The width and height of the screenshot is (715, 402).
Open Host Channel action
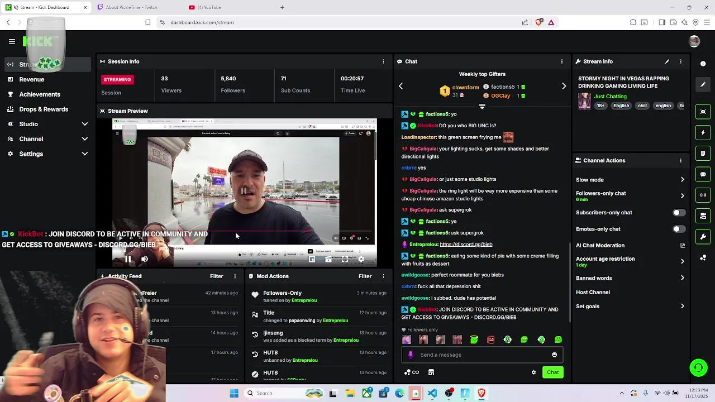pos(593,292)
